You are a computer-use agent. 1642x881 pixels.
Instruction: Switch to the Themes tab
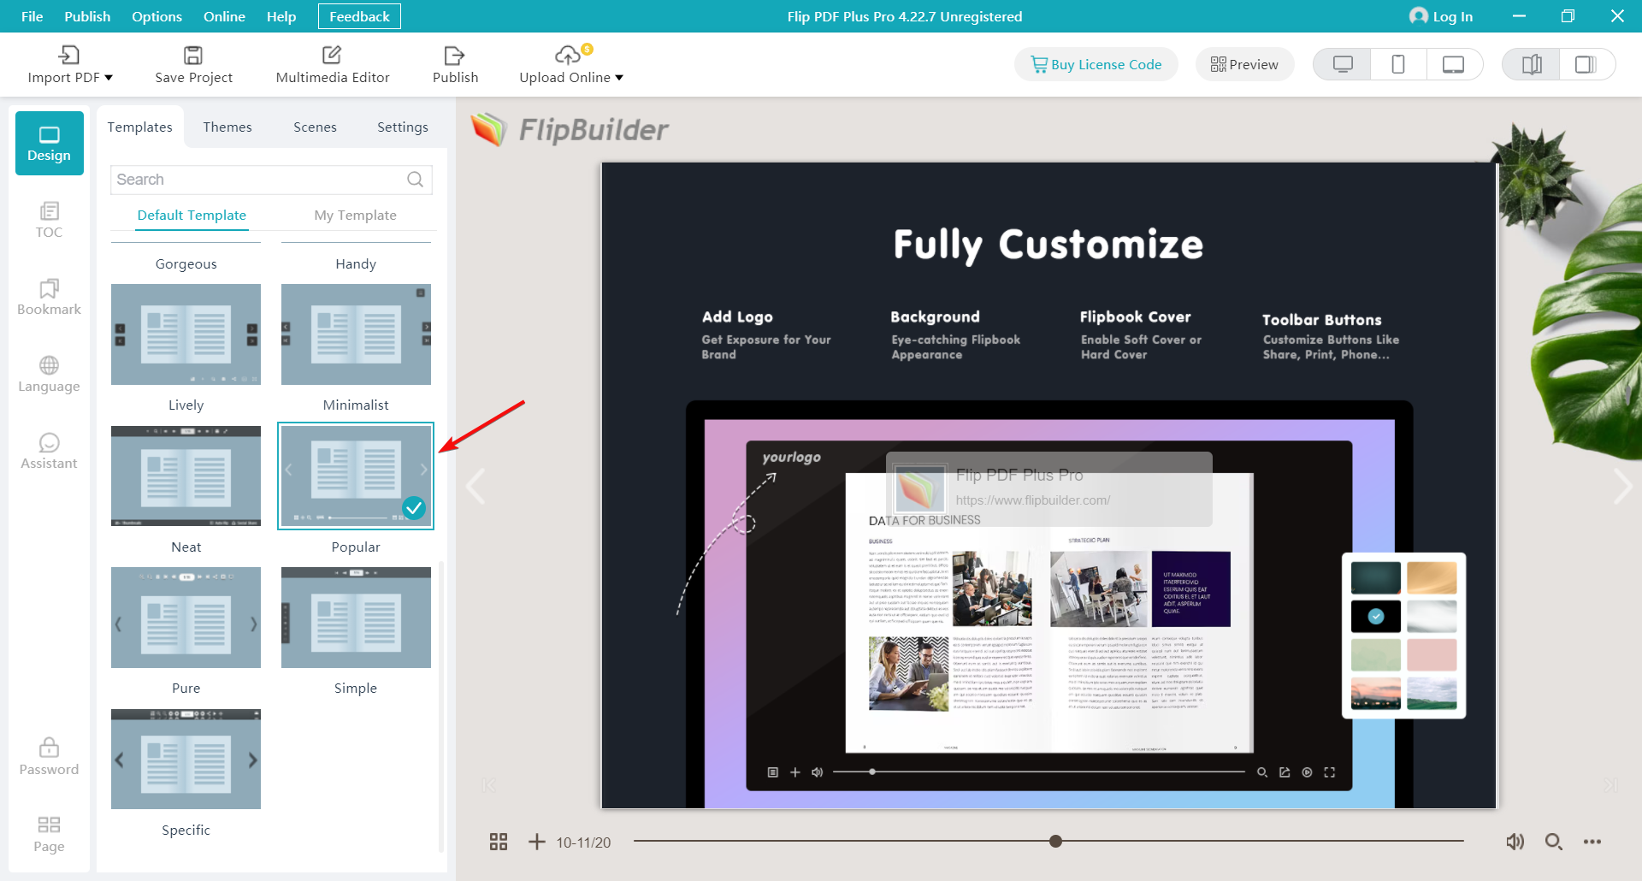click(227, 127)
